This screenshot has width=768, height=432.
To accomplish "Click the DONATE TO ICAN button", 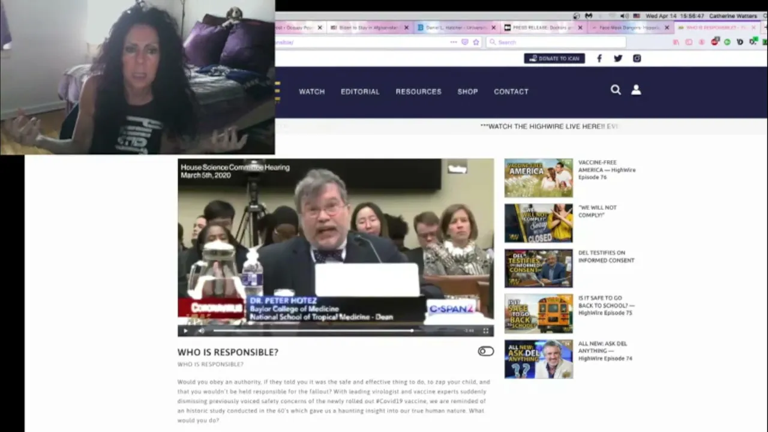I will point(554,58).
